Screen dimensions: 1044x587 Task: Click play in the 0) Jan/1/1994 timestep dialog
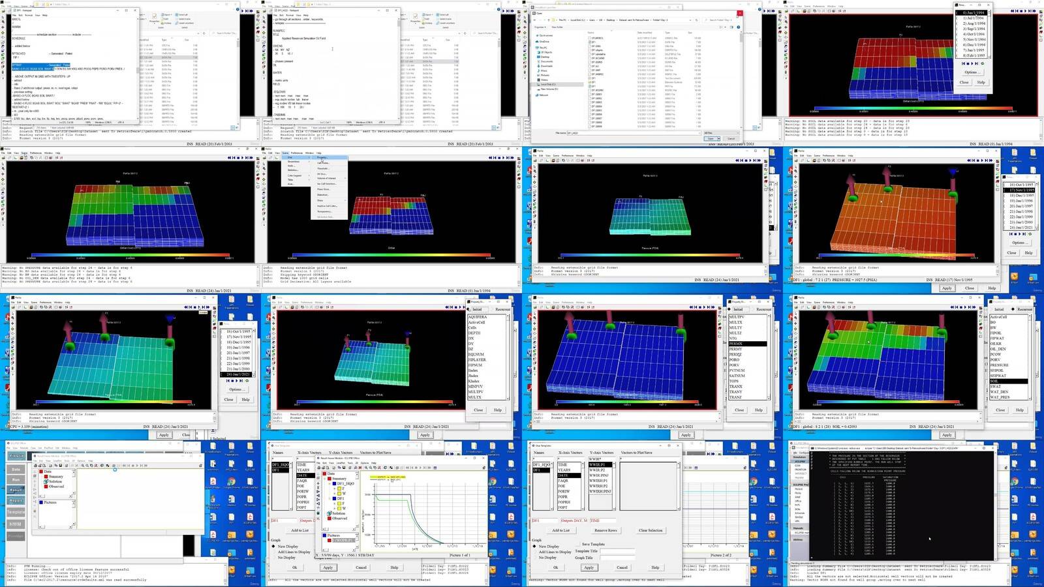[972, 63]
